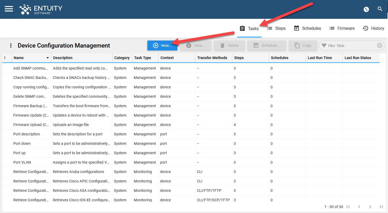Click the funnel icon in the Filter Table box
Screen dimensions: 388x213
pos(325,45)
